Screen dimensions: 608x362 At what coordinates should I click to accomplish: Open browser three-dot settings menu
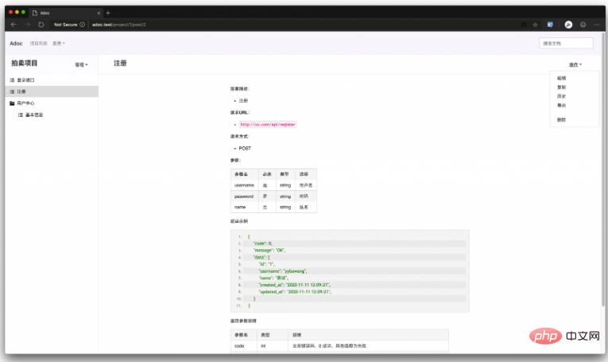(597, 25)
